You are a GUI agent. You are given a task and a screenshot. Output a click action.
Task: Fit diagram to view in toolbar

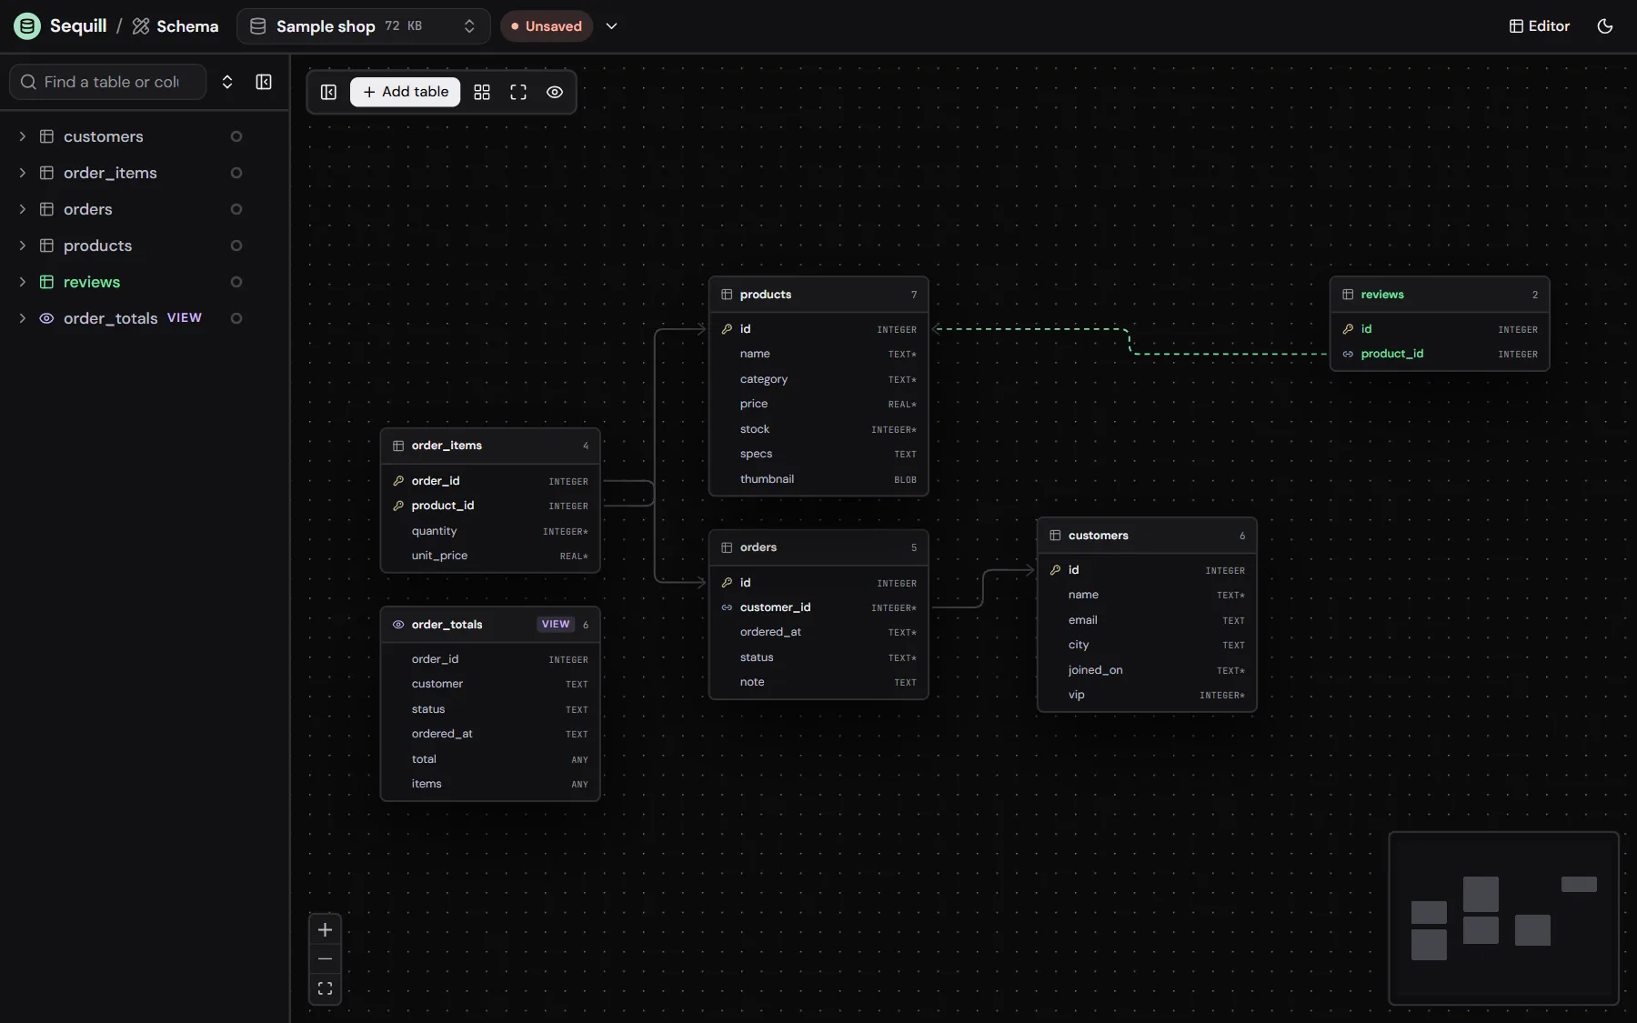pos(518,92)
